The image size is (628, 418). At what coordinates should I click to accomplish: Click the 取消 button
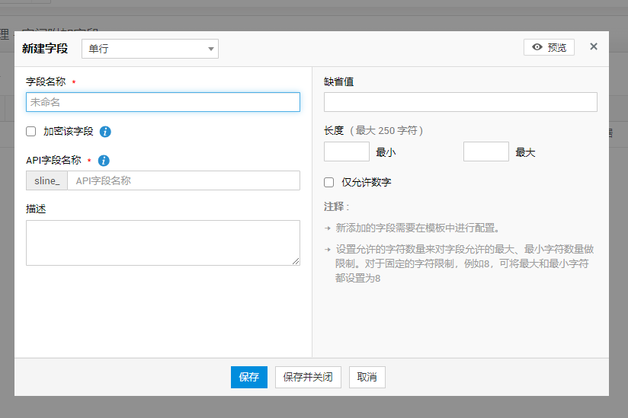(367, 377)
